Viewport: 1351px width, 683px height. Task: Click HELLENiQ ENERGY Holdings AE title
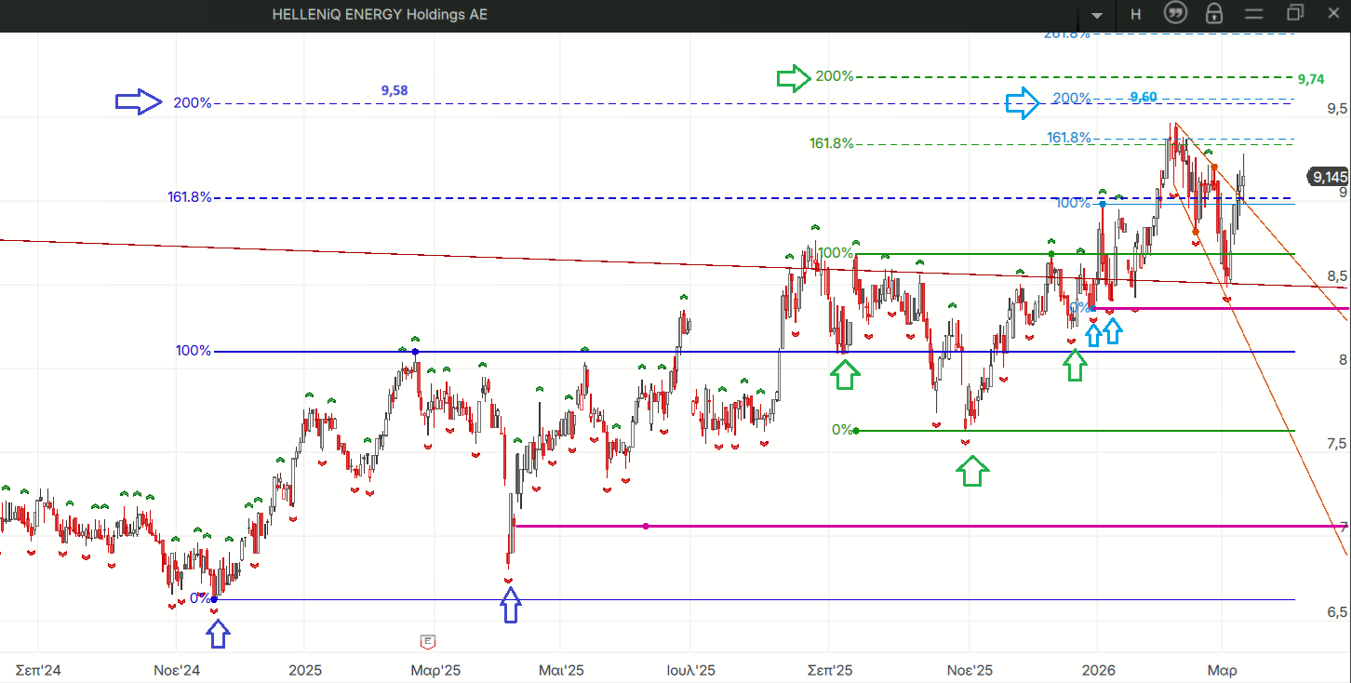click(380, 14)
